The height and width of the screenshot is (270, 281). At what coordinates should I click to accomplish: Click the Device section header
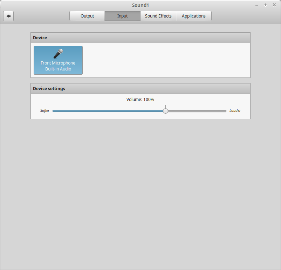click(140, 38)
